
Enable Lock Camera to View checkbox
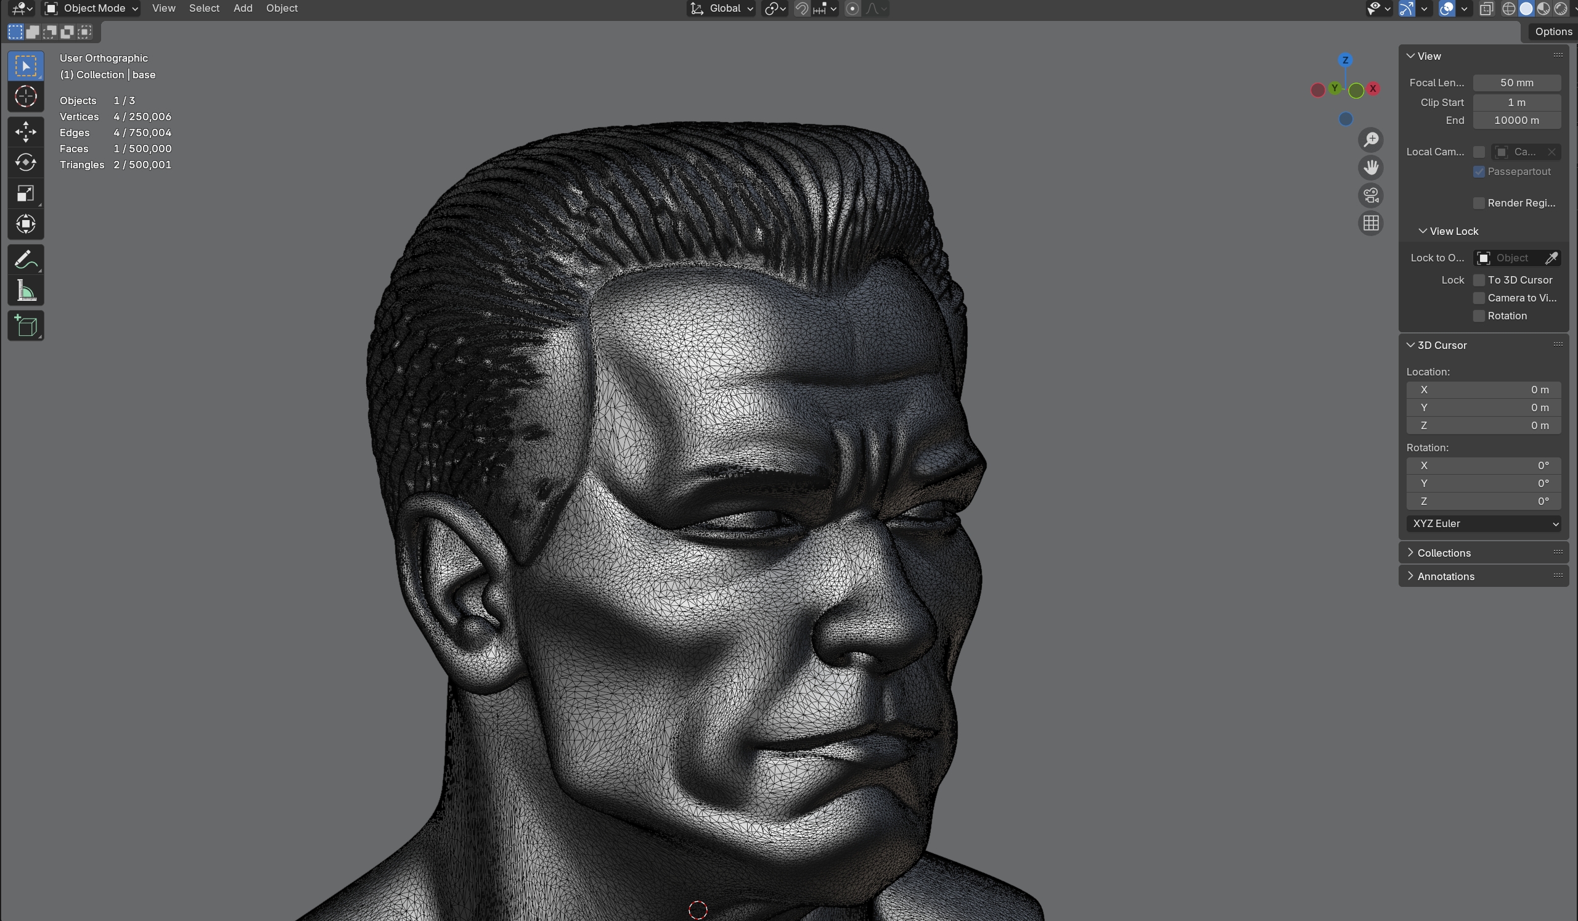1478,298
